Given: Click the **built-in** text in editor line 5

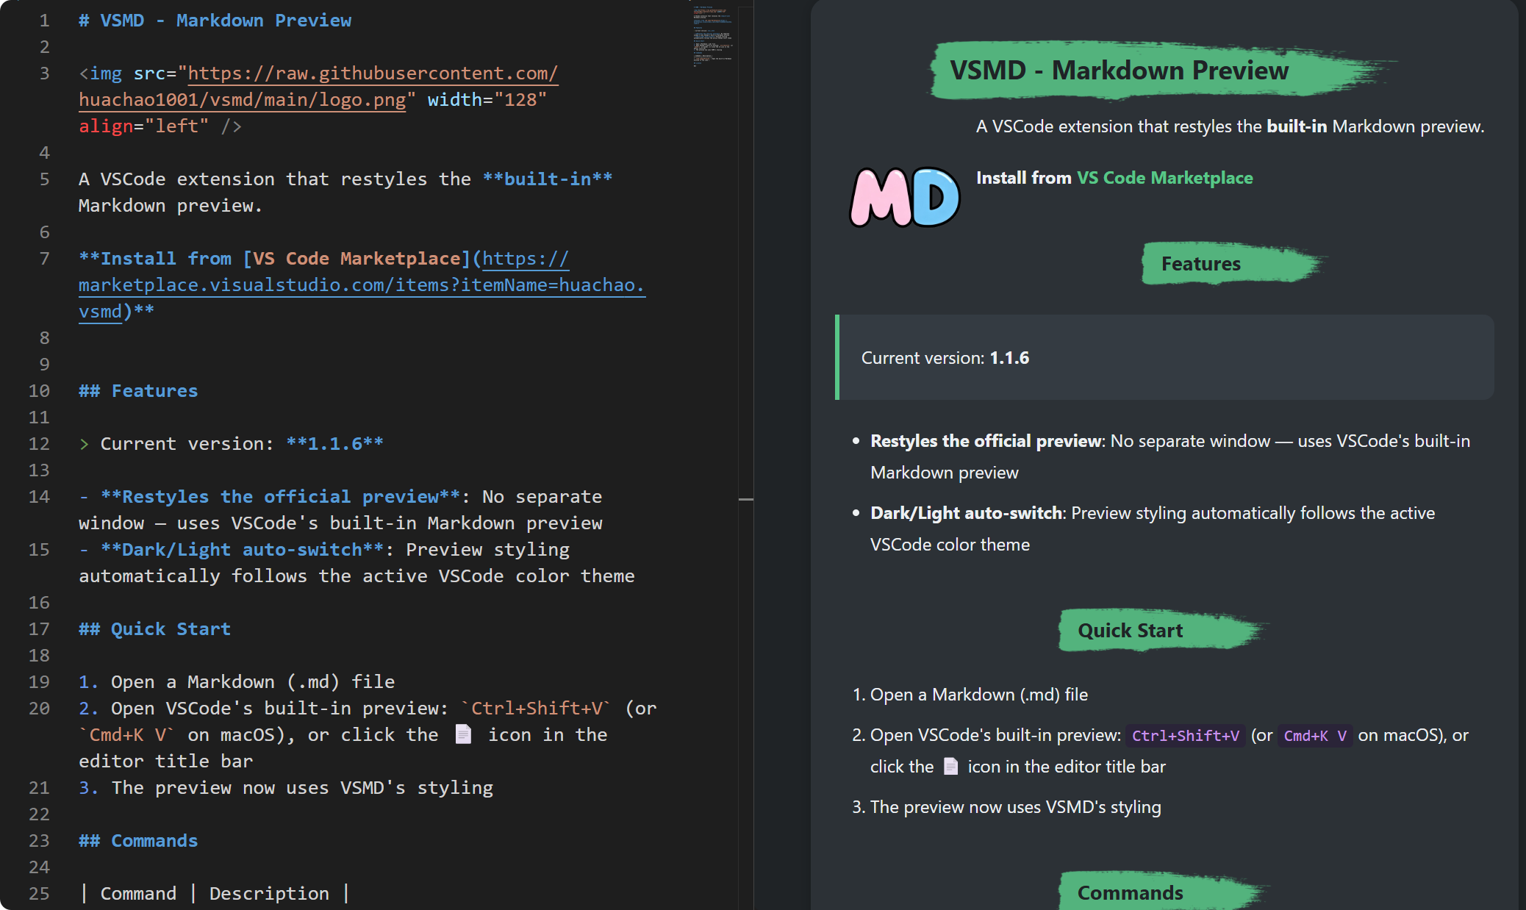Looking at the screenshot, I should click(x=548, y=179).
